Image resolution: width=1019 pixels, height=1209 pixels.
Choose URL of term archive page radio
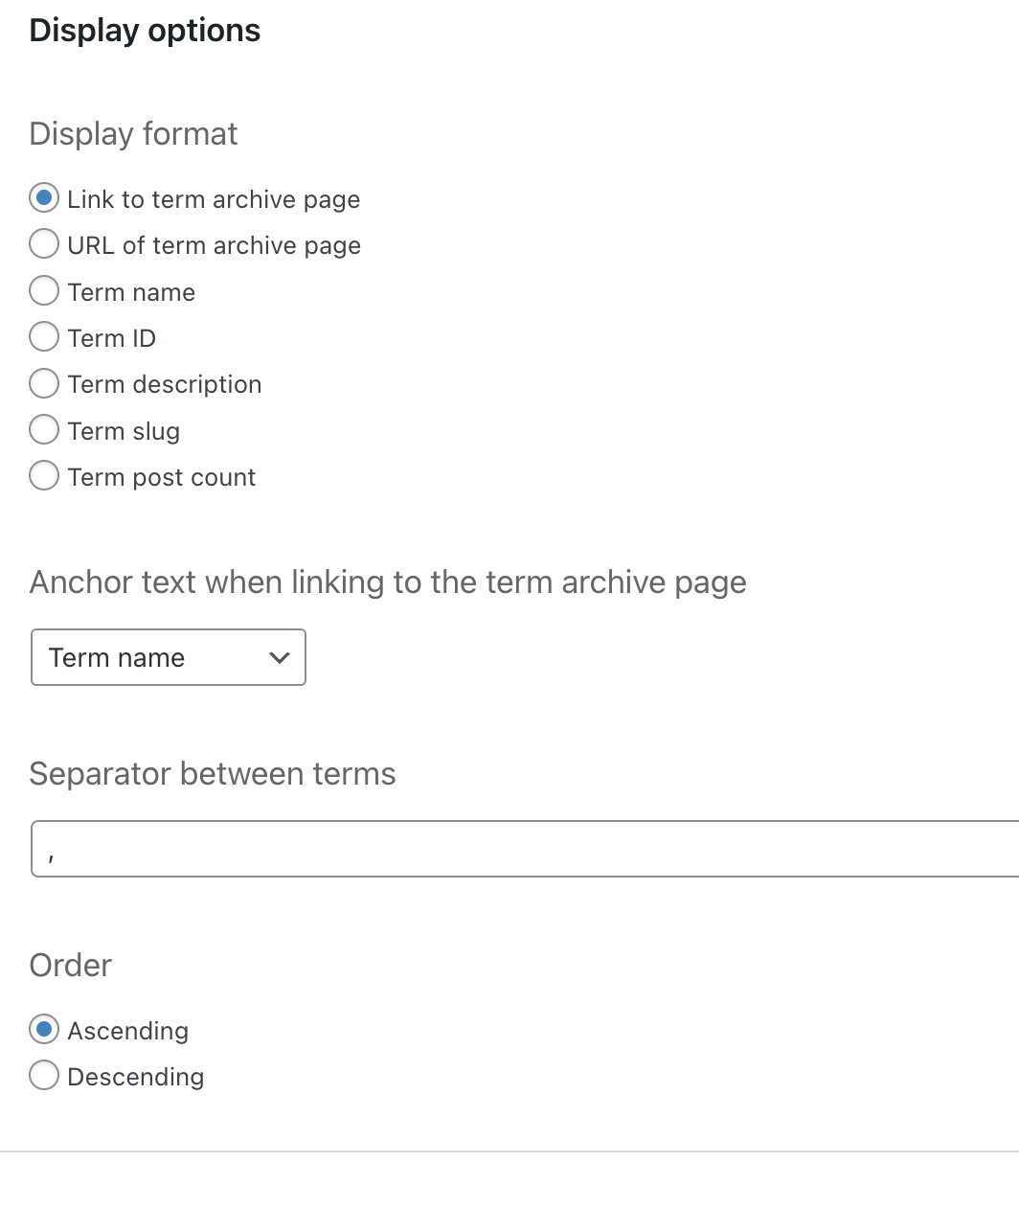pyautogui.click(x=44, y=244)
